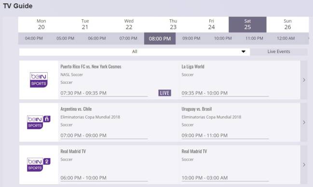Open the All channels filter dropdown
The width and height of the screenshot is (313, 187).
point(135,52)
